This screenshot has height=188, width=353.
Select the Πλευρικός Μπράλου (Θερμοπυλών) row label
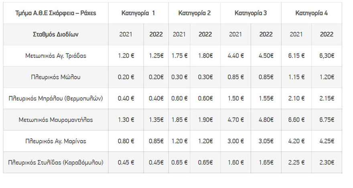tap(56, 98)
